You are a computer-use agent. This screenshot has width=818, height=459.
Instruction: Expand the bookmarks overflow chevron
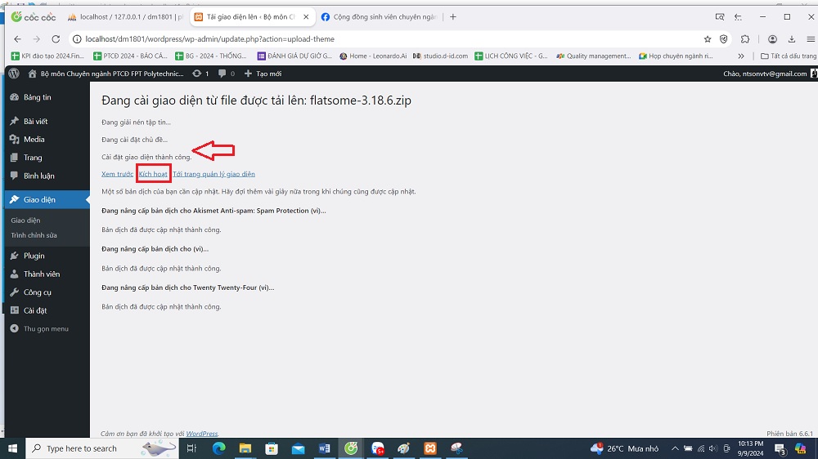point(741,56)
